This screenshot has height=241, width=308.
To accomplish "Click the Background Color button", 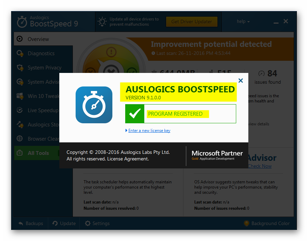I will (x=267, y=223).
